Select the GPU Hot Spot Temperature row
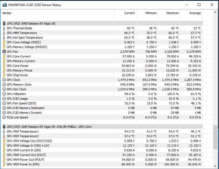Image resolution: width=219 pixels, height=169 pixels. pyautogui.click(x=25, y=38)
